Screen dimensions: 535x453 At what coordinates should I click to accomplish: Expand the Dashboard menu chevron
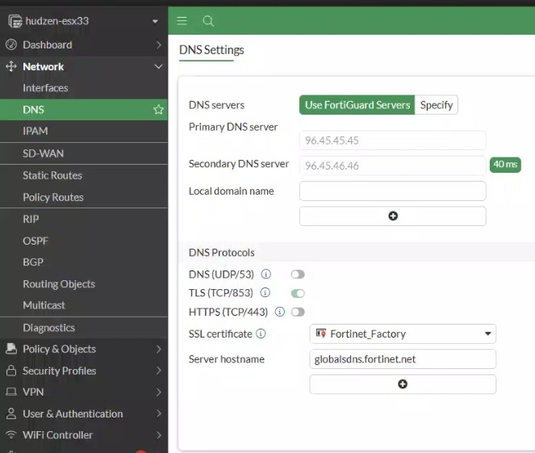(159, 44)
